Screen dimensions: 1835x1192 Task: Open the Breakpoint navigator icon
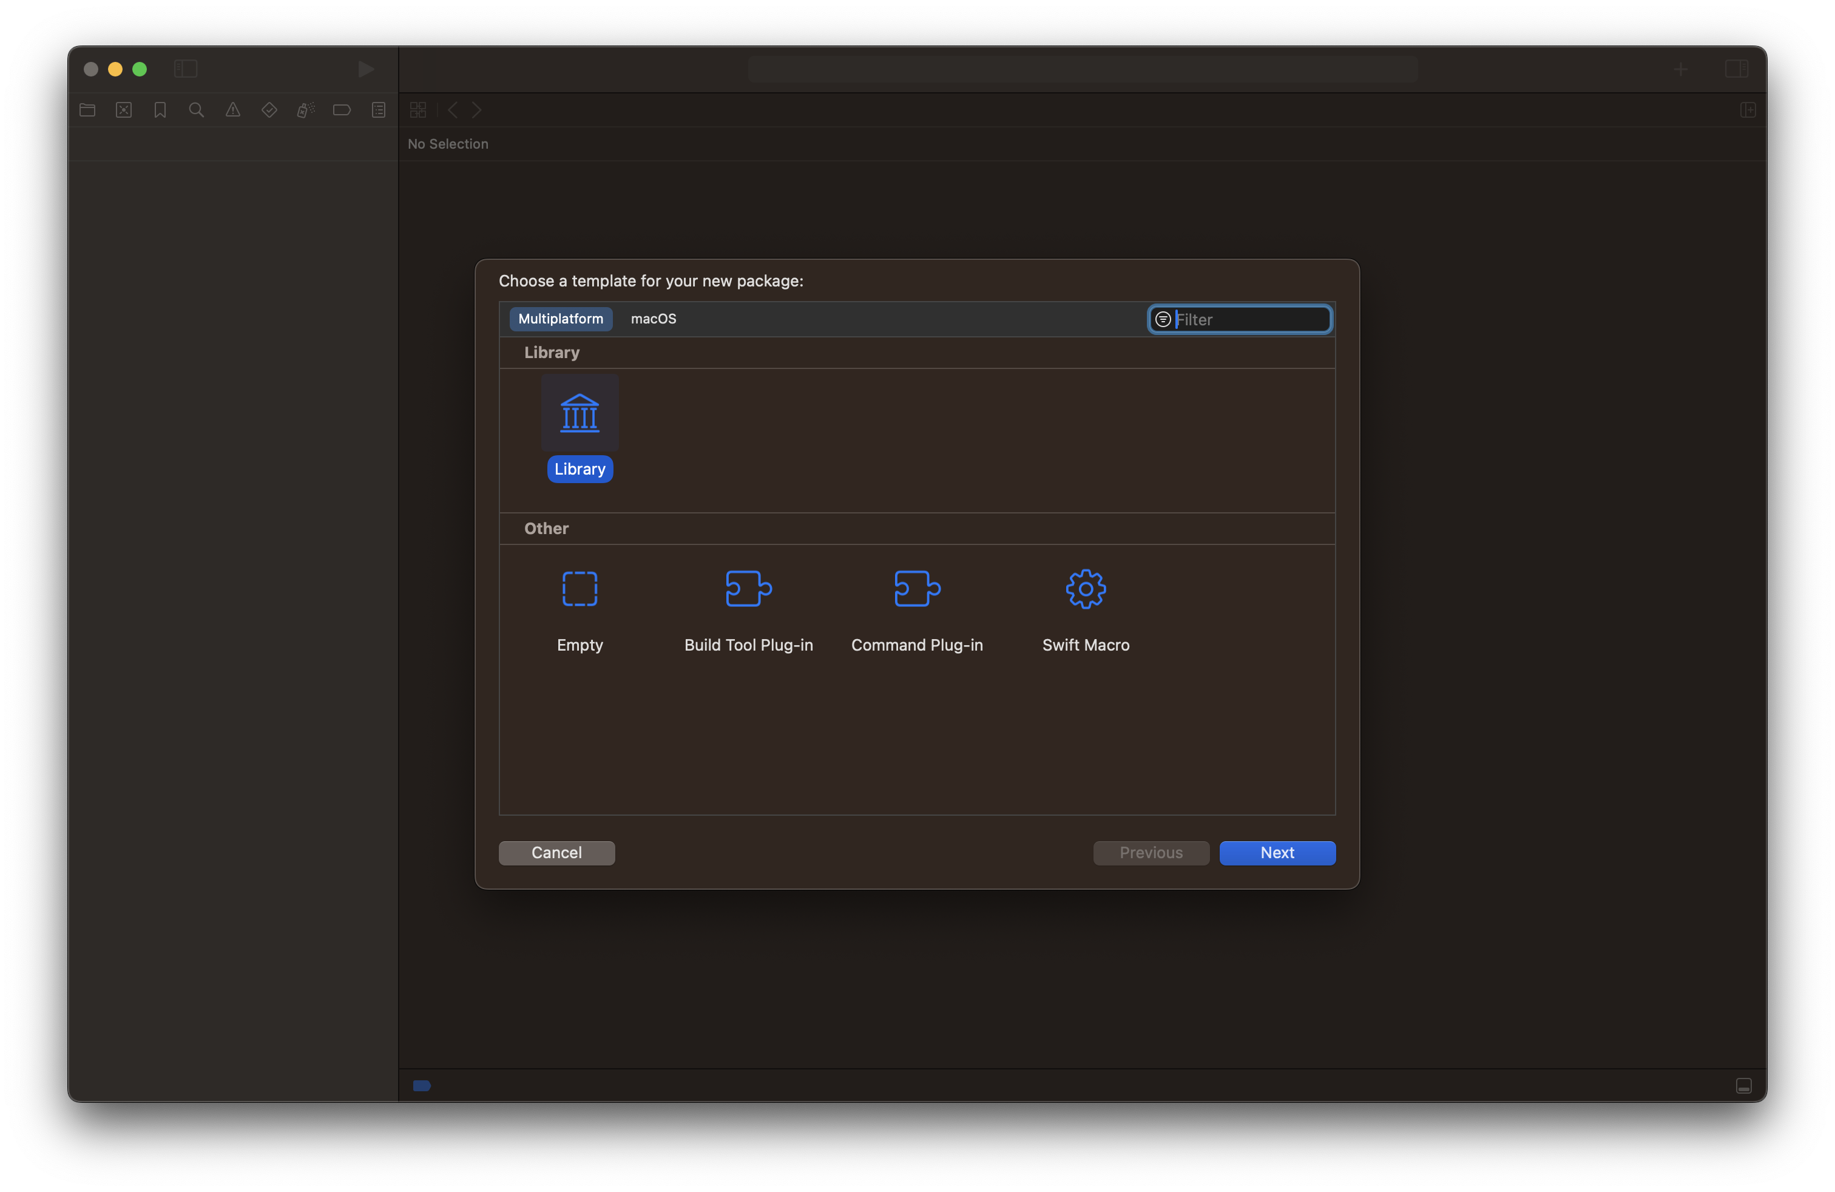point(342,110)
